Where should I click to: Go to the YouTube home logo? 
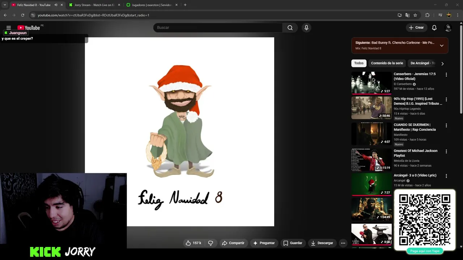point(29,28)
